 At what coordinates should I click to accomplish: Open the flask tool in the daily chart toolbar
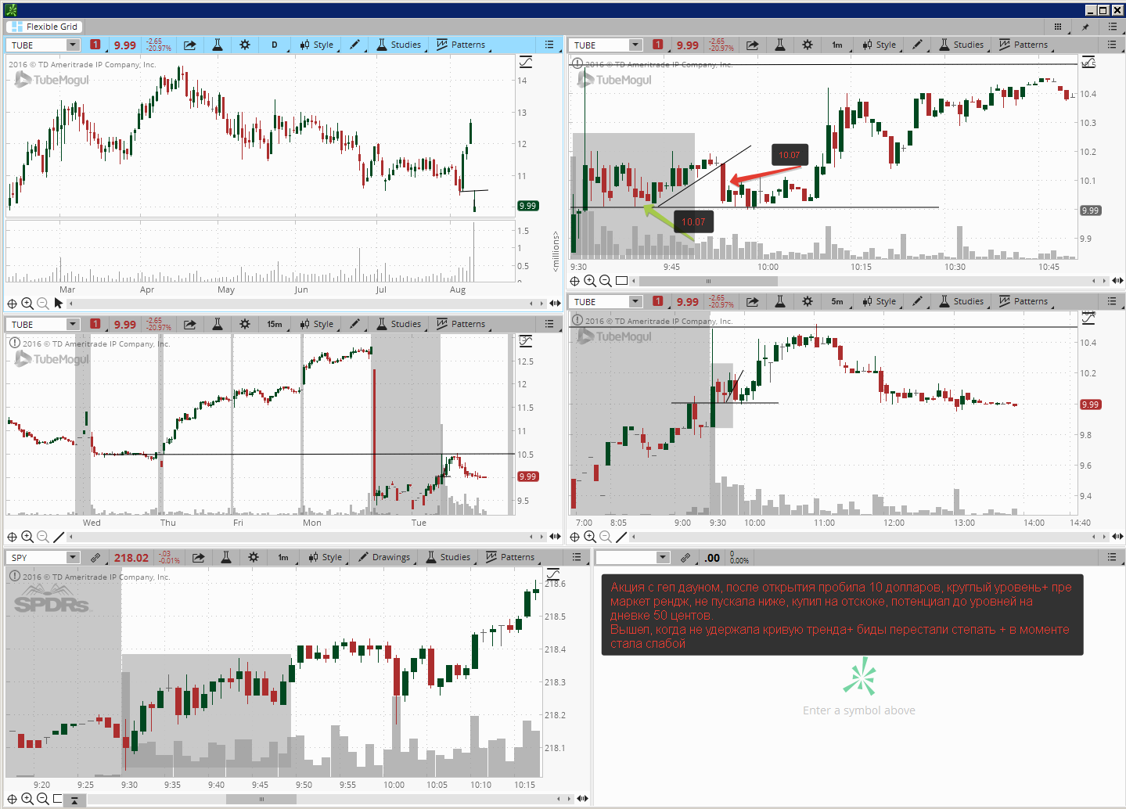pos(218,45)
